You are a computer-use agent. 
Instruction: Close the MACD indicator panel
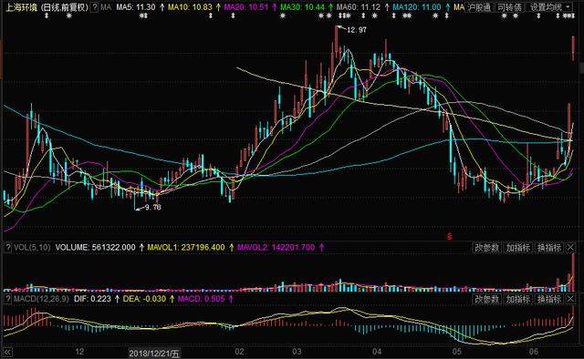(x=570, y=299)
